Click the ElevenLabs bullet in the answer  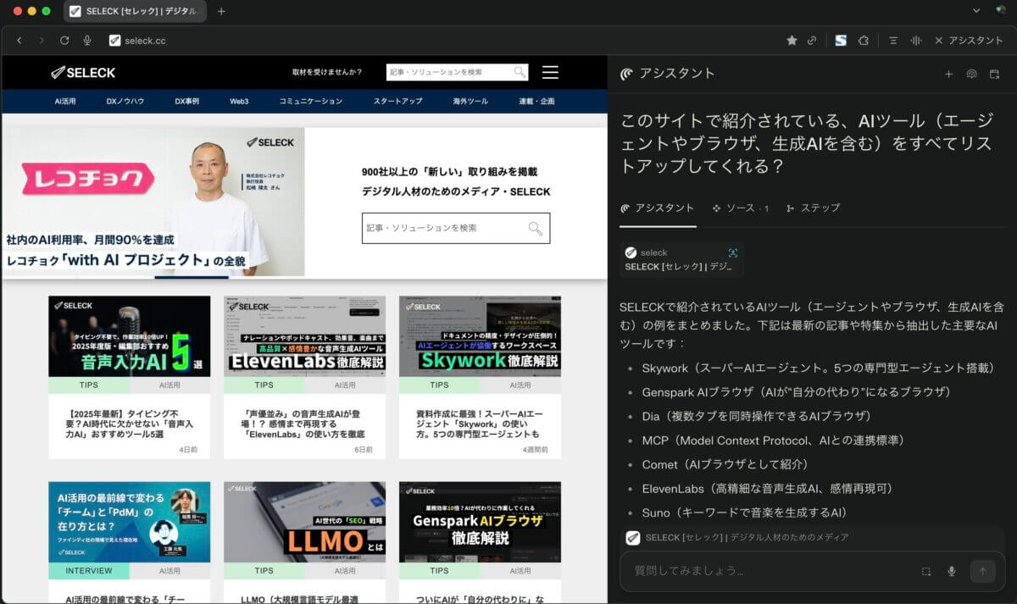click(x=767, y=489)
